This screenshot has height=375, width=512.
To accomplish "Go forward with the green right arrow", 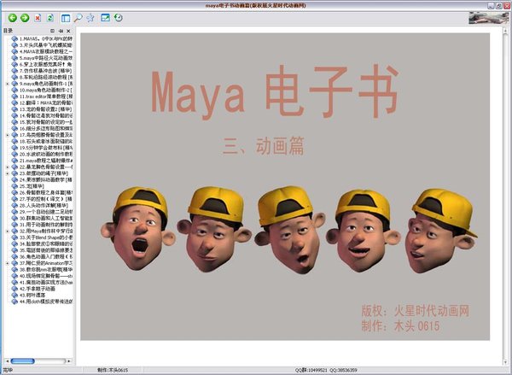I will point(25,18).
